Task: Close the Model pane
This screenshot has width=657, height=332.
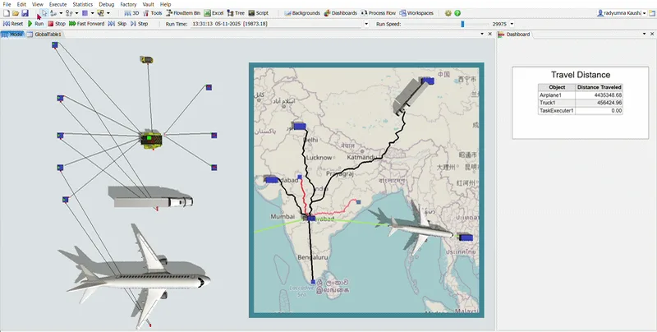Action: coord(489,34)
